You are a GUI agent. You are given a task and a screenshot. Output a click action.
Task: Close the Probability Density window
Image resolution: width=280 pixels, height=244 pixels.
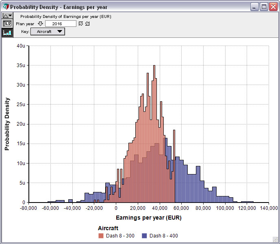pos(272,7)
